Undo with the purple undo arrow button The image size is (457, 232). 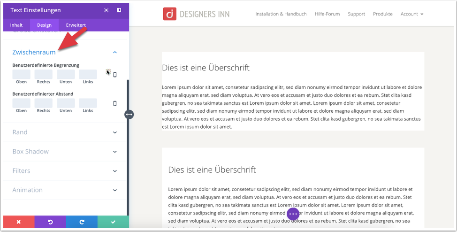click(50, 222)
